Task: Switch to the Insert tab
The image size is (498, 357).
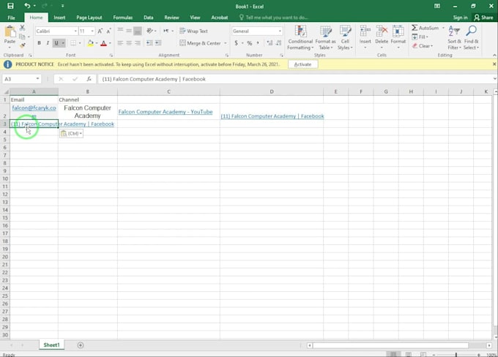Action: pos(59,18)
